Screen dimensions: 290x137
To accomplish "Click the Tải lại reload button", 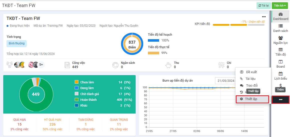I will [x=264, y=5].
